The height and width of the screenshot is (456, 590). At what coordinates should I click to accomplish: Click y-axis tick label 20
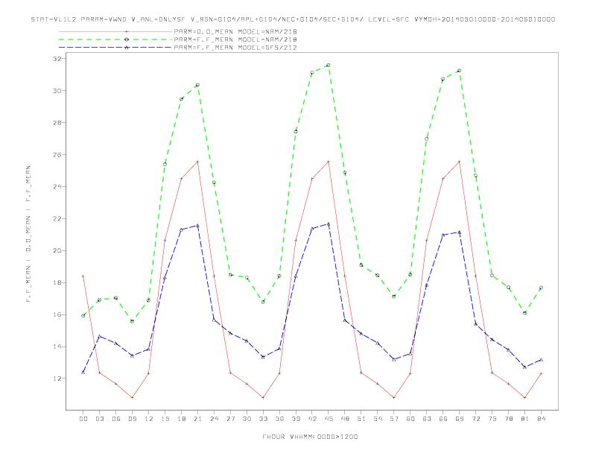point(57,250)
